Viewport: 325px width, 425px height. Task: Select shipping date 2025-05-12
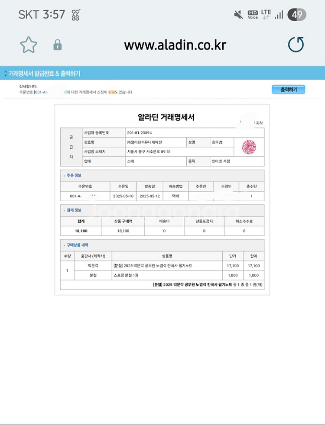pos(150,196)
